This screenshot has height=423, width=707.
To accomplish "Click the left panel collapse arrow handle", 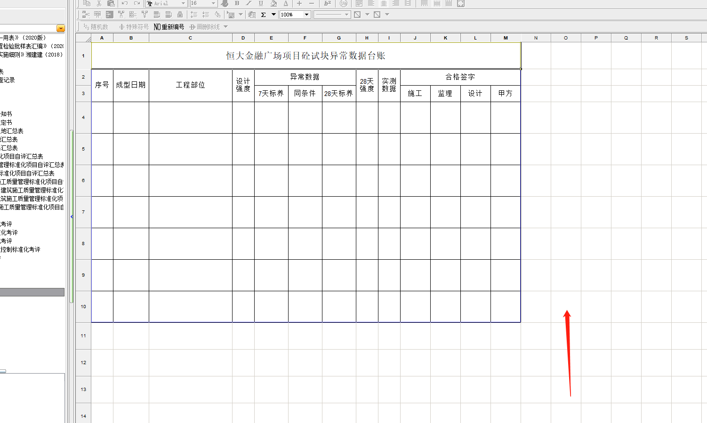I will (x=72, y=216).
